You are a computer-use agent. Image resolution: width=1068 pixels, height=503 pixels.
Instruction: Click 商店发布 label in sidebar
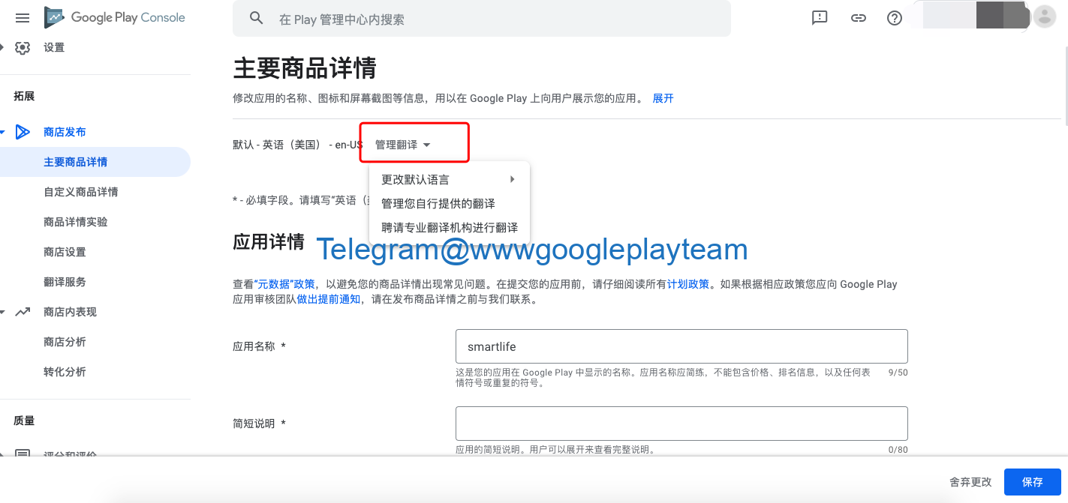pos(65,132)
